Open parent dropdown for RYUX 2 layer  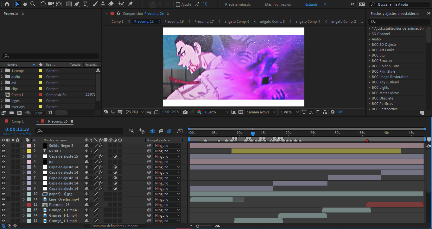click(167, 151)
